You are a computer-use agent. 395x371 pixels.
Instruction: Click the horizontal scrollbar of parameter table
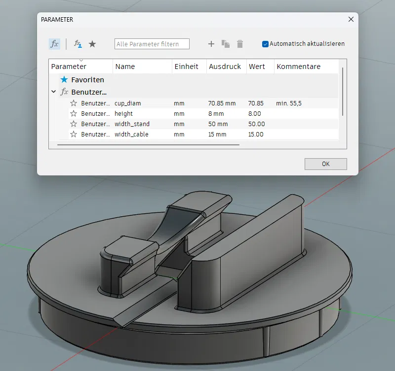(x=149, y=145)
